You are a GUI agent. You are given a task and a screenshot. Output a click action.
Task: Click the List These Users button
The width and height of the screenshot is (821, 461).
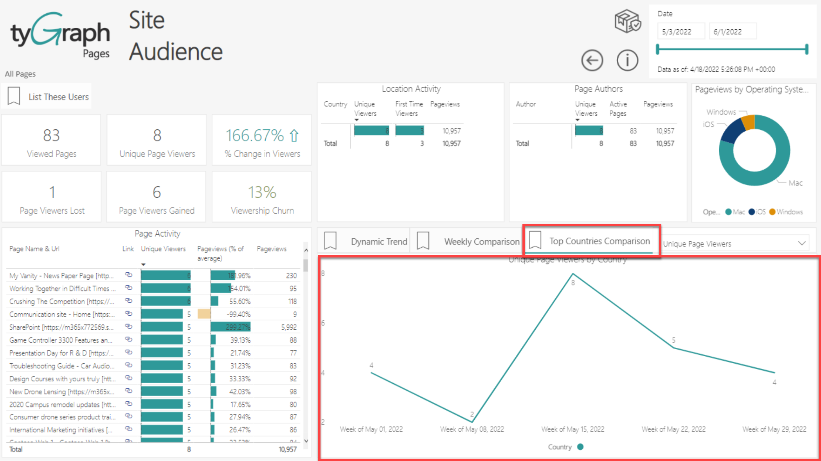(x=58, y=97)
